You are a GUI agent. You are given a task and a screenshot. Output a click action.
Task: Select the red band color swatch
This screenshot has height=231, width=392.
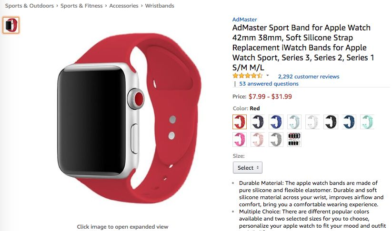(240, 122)
